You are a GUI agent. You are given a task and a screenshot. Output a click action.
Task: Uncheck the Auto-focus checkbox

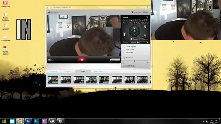click(x=124, y=58)
